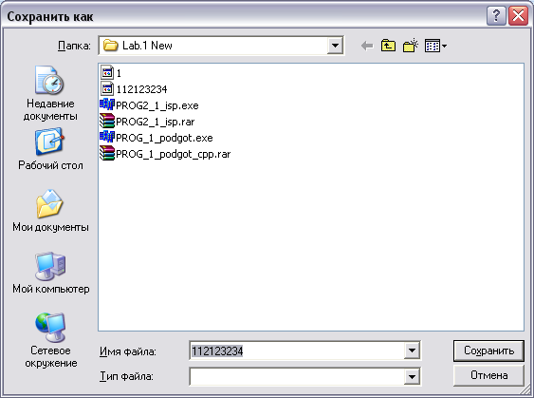534x398 pixels.
Task: Click the Сохранить button
Action: pos(488,351)
